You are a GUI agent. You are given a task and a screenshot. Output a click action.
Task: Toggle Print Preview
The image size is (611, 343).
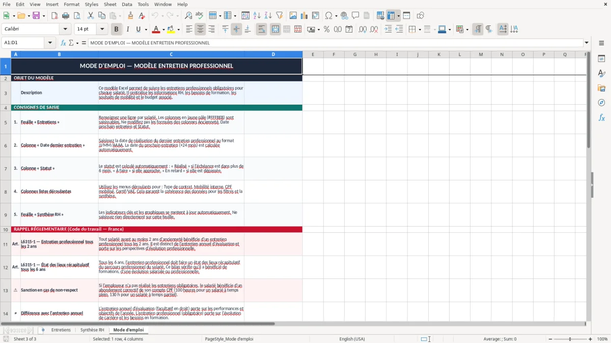77,16
